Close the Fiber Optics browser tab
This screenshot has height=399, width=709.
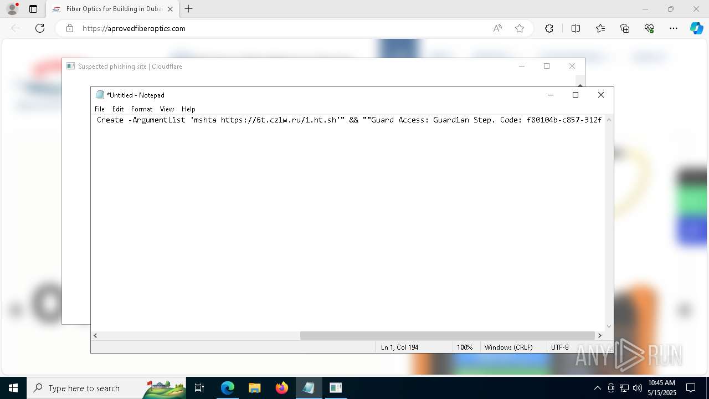click(x=170, y=9)
